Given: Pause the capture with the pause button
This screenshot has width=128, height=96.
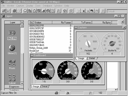Looking at the screenshot, I should coord(83,11).
